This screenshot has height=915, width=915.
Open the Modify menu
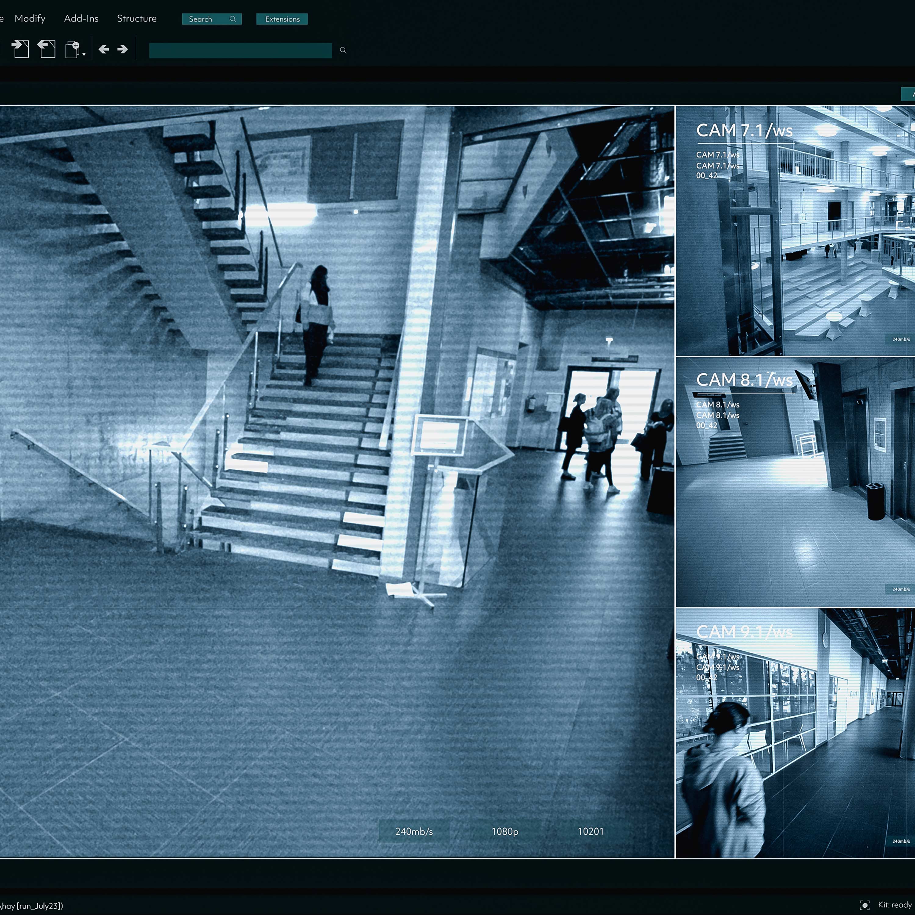tap(30, 19)
